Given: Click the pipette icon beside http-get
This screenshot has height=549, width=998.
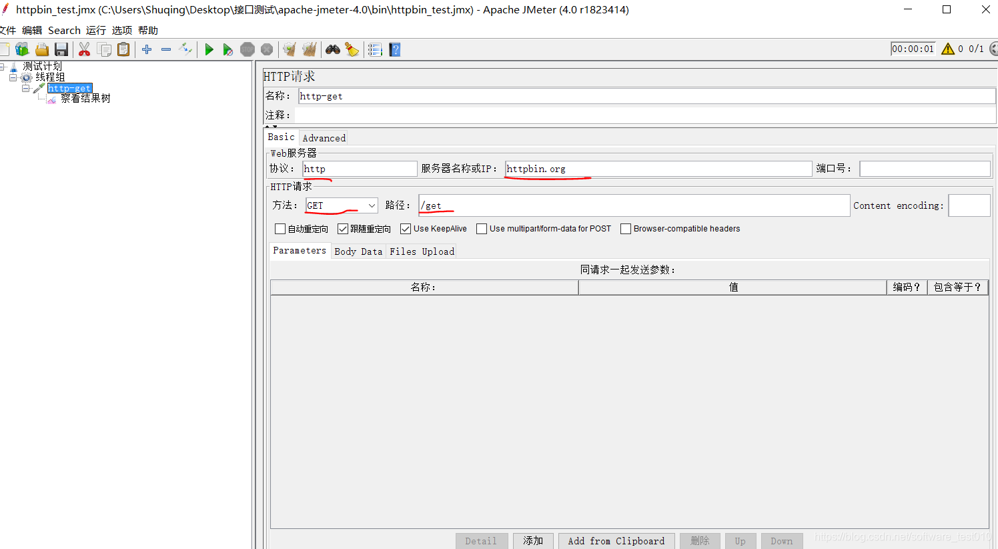Looking at the screenshot, I should pyautogui.click(x=39, y=88).
